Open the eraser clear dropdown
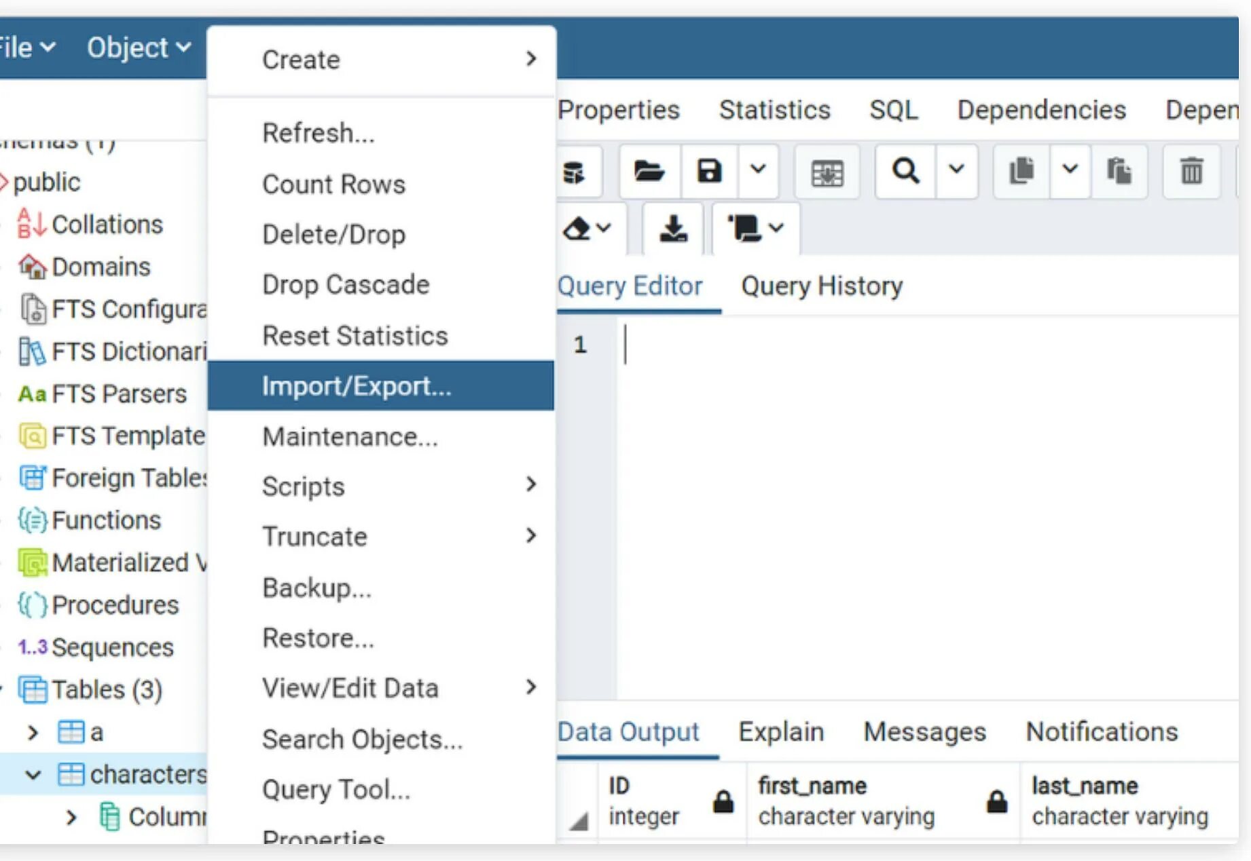1251x861 pixels. [x=587, y=229]
